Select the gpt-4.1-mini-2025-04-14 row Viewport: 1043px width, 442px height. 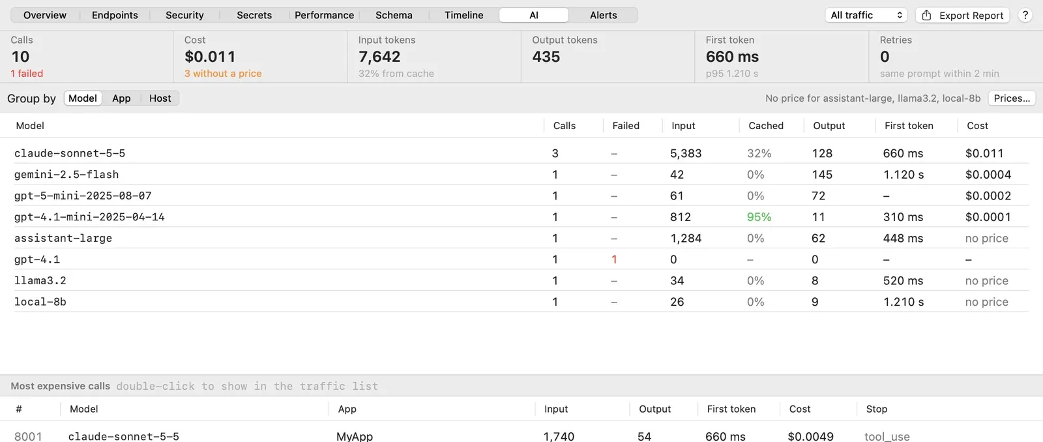tap(521, 216)
